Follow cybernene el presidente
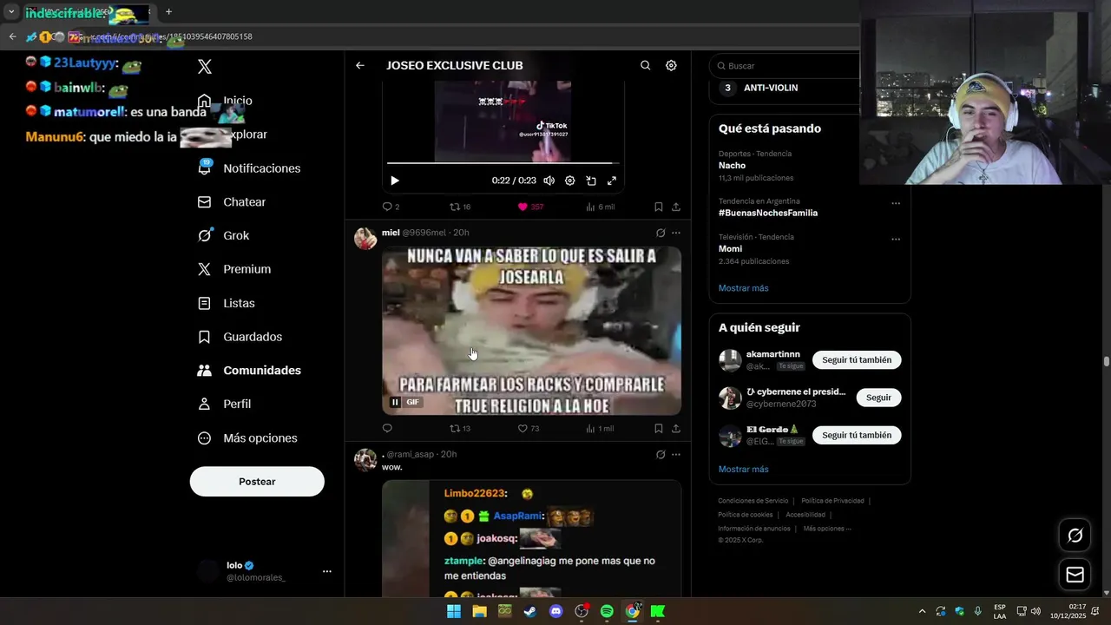This screenshot has width=1111, height=625. click(x=878, y=398)
